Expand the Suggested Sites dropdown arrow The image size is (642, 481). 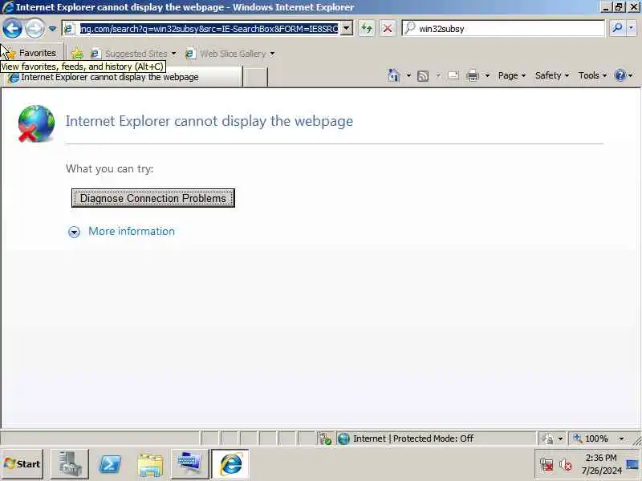pos(173,54)
